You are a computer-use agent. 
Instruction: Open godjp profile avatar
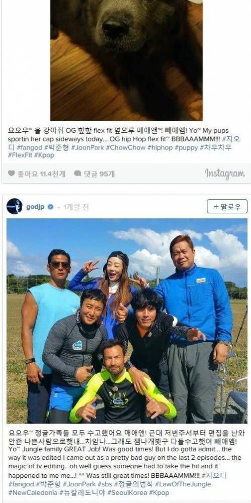15,206
